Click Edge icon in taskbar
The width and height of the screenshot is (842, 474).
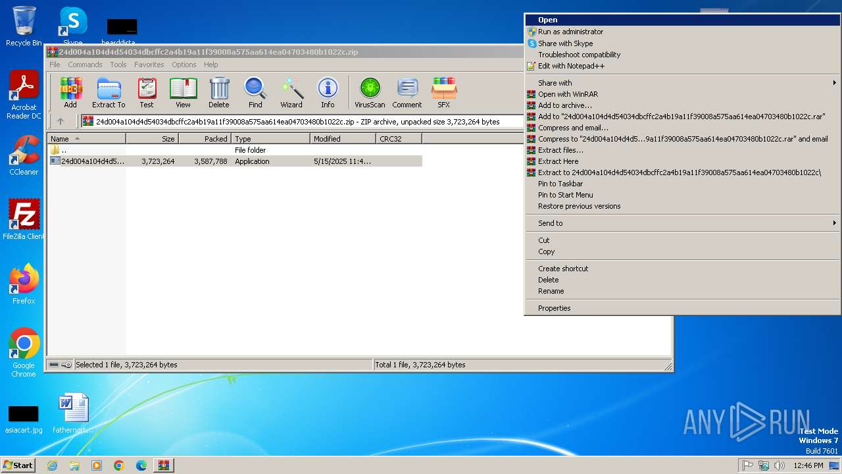(x=141, y=465)
